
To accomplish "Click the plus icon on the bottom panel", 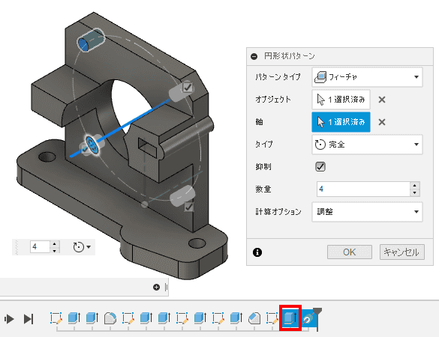I will click(x=156, y=287).
